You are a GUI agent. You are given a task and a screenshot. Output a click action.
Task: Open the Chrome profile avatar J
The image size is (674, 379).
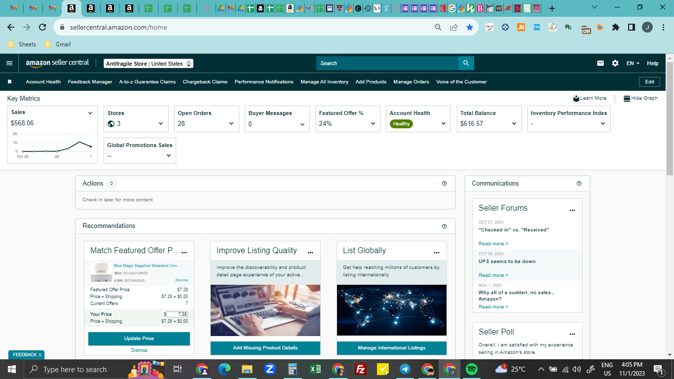(x=647, y=28)
